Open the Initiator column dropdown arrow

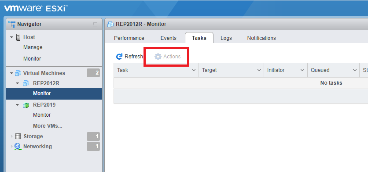(x=302, y=70)
